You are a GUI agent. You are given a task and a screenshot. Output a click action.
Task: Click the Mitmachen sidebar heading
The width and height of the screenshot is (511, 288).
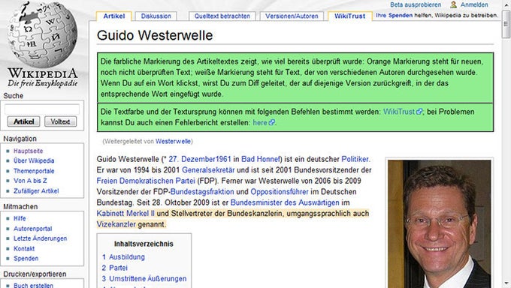(x=20, y=207)
